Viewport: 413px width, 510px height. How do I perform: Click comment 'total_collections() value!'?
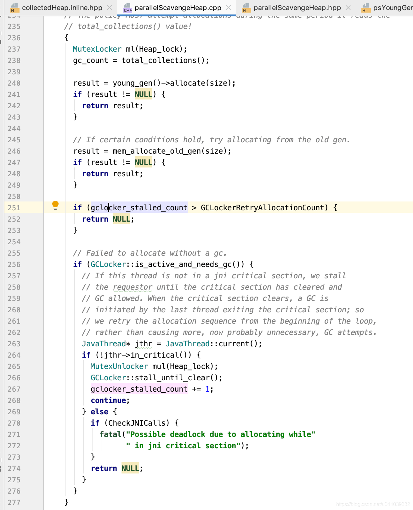[x=128, y=26]
